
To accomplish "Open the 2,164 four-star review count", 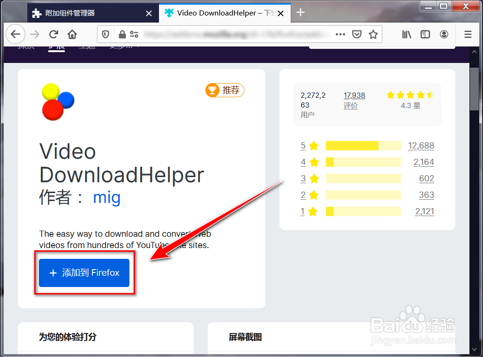I will (x=424, y=162).
